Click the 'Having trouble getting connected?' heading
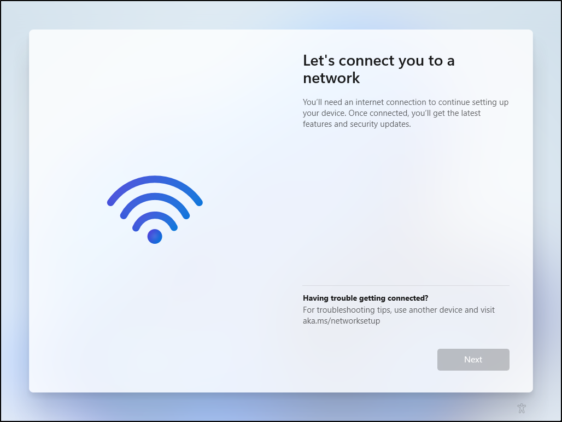This screenshot has height=422, width=562. [x=366, y=298]
